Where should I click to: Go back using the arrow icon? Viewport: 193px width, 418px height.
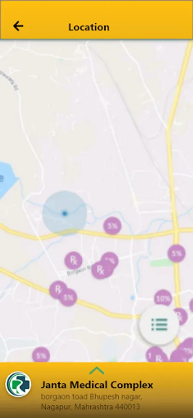coord(18,26)
